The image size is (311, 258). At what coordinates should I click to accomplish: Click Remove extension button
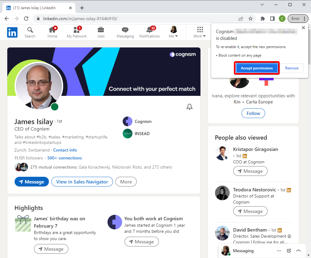292,68
